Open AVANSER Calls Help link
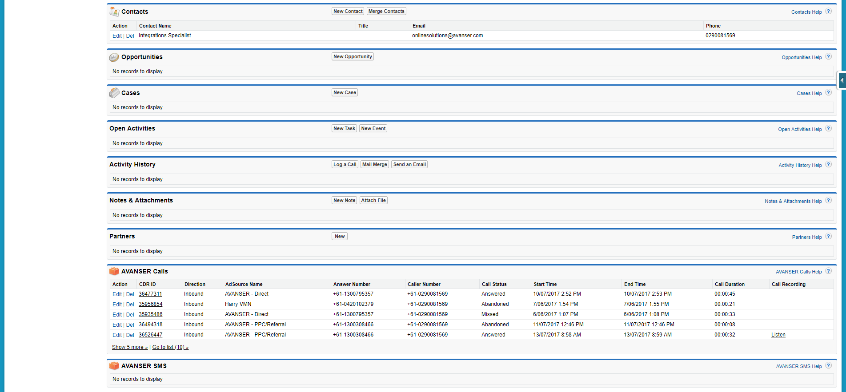This screenshot has width=846, height=392. tap(799, 272)
